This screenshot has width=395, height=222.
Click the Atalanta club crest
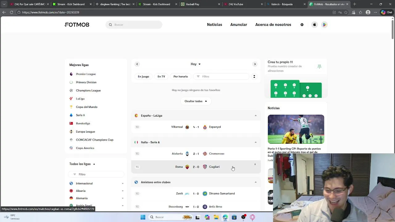pos(187,154)
